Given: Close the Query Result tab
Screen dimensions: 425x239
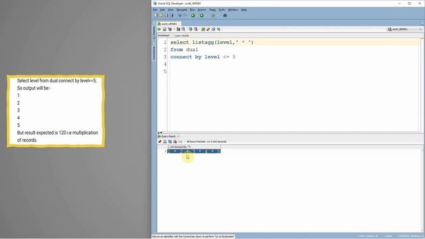Looking at the screenshot, I should [178, 136].
